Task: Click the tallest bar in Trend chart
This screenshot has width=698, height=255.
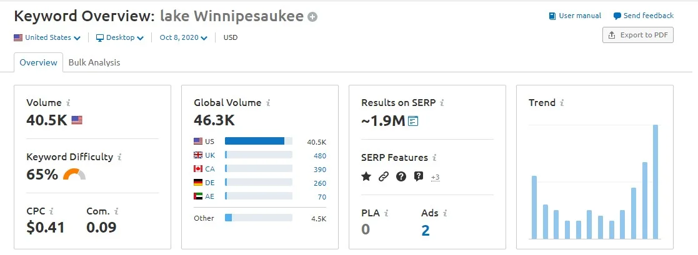Action: tap(656, 181)
